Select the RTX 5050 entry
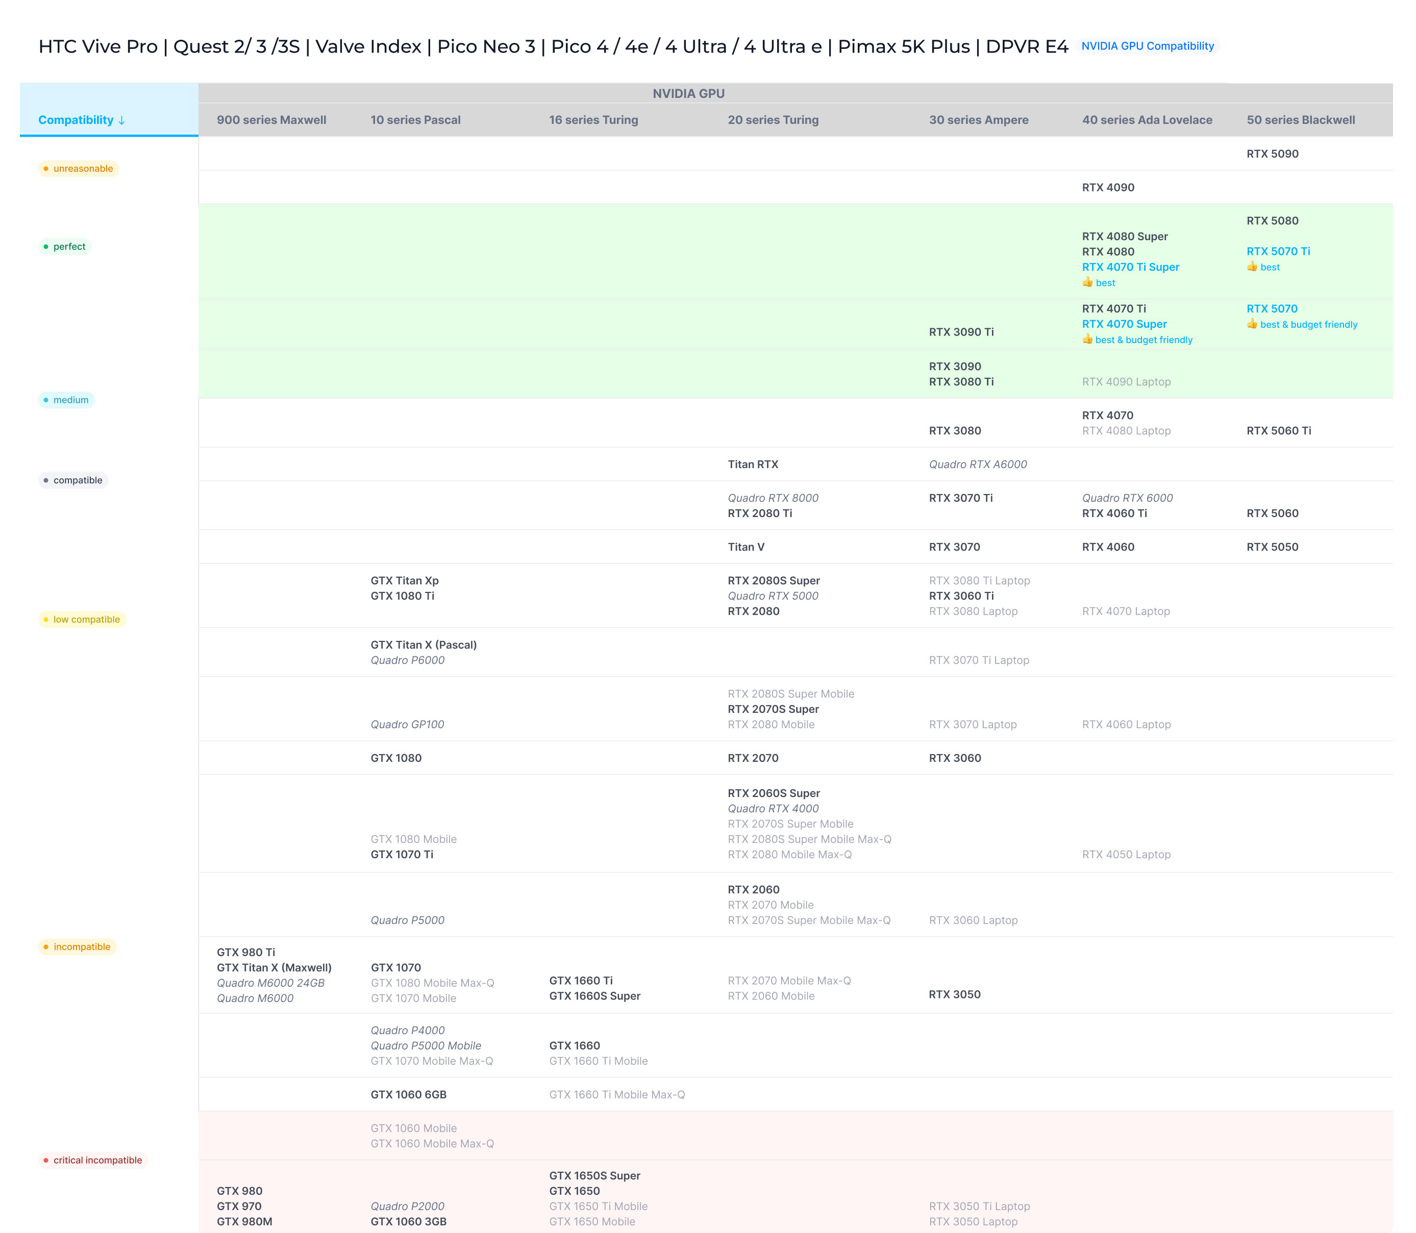 (x=1272, y=547)
